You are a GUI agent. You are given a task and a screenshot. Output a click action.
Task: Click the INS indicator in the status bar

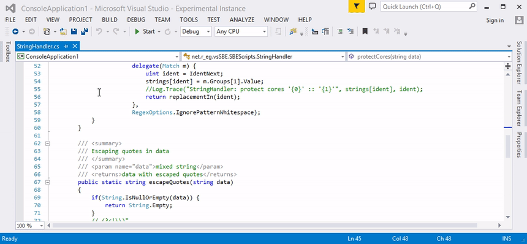[x=507, y=238]
